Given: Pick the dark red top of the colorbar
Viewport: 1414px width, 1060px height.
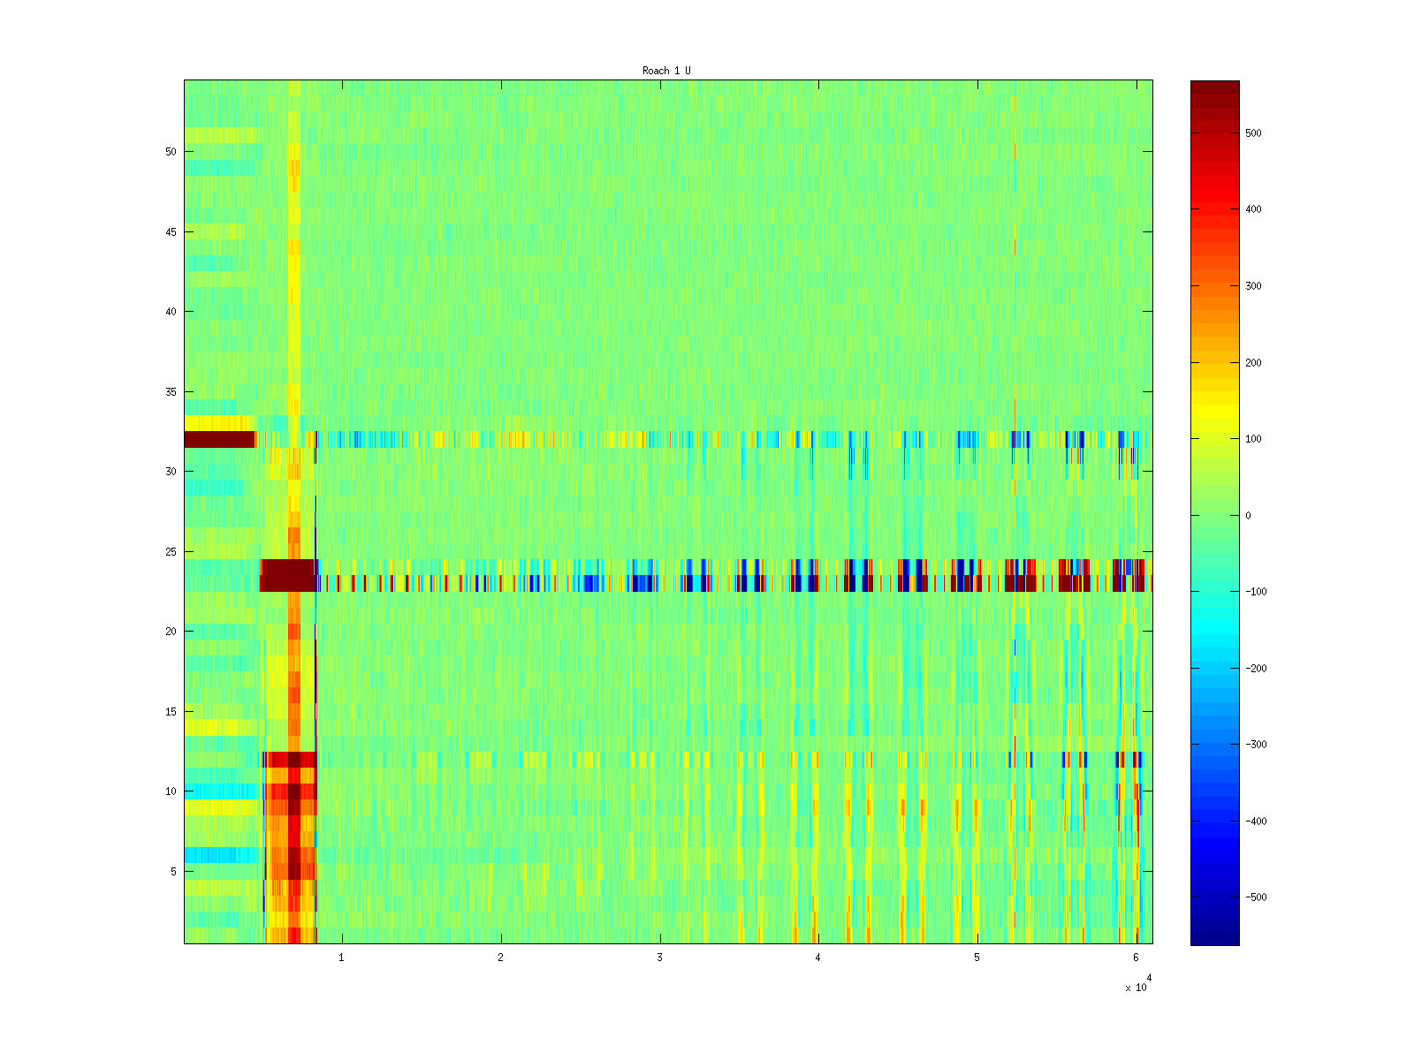Looking at the screenshot, I should pos(1214,88).
